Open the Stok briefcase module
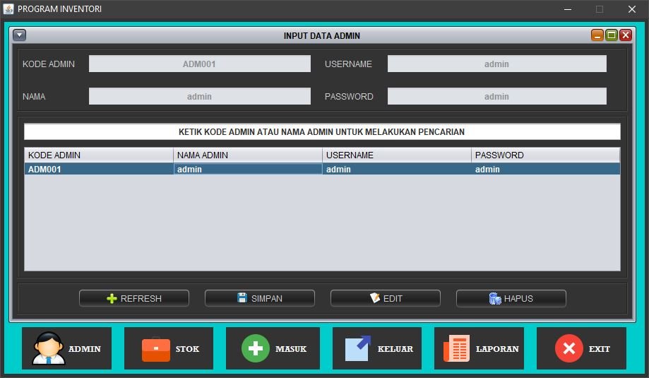The height and width of the screenshot is (378, 649). 169,348
